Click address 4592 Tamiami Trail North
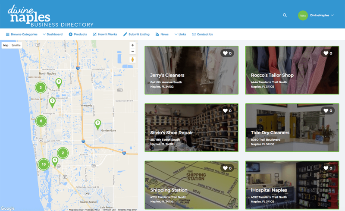This screenshot has width=345, height=211. click(269, 197)
